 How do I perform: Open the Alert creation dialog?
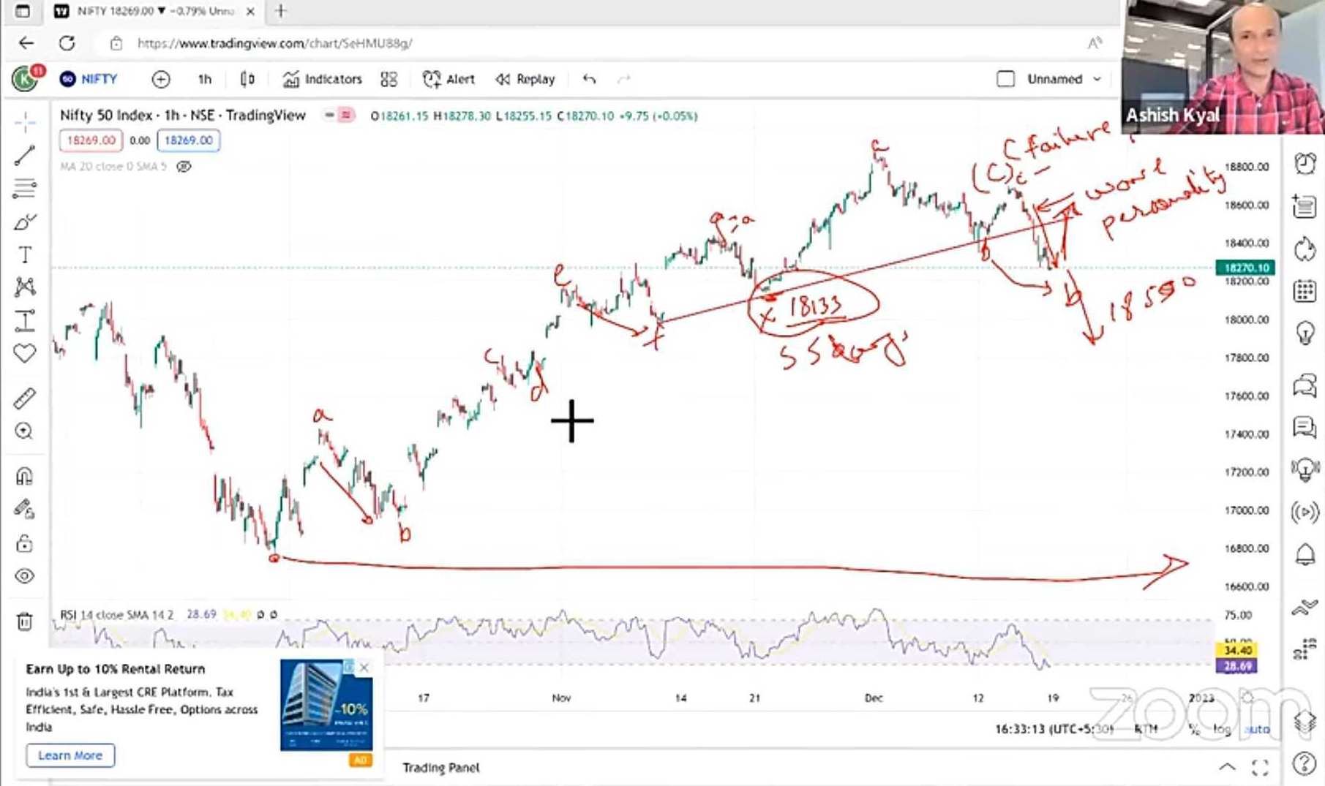[449, 79]
